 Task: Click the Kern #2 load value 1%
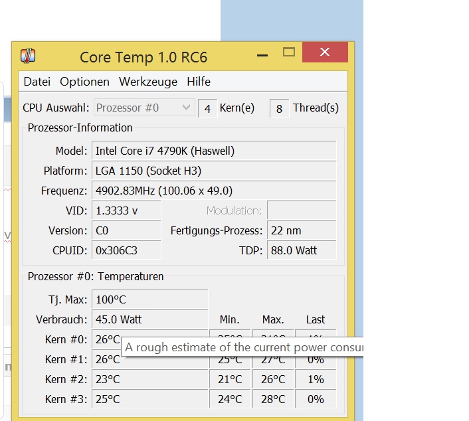(x=316, y=379)
